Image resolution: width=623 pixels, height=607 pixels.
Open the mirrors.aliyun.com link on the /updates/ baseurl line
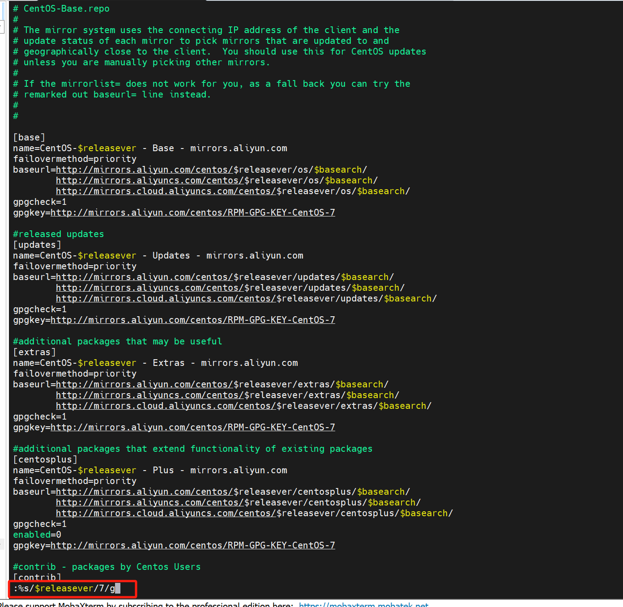point(145,277)
